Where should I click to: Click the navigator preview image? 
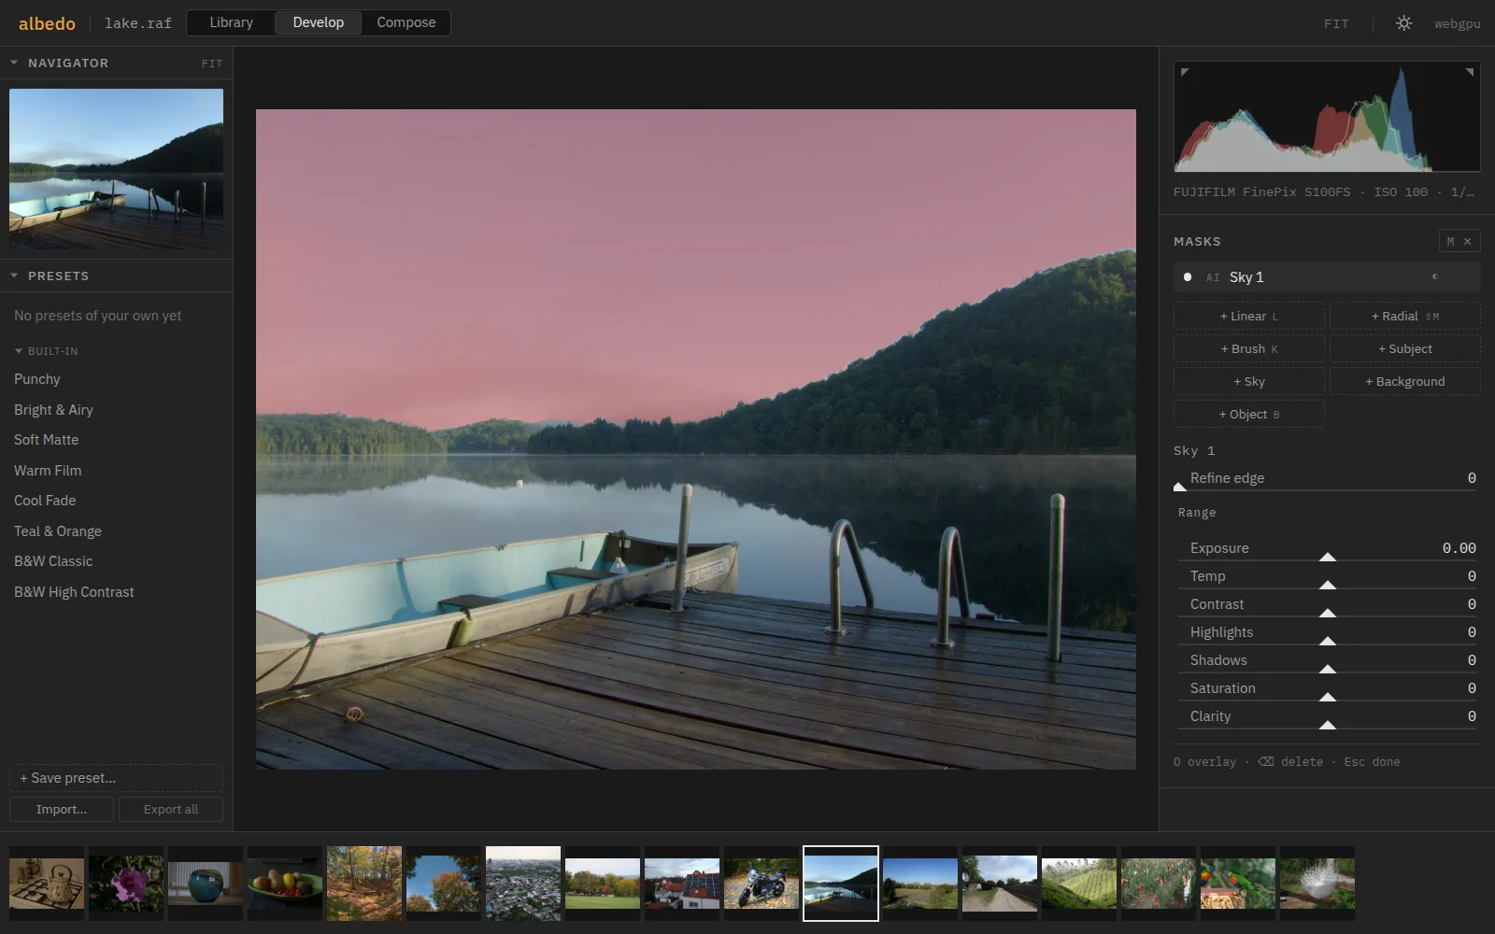pyautogui.click(x=116, y=169)
